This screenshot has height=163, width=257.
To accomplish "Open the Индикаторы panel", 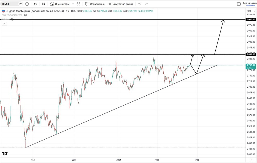I will click(x=60, y=4).
